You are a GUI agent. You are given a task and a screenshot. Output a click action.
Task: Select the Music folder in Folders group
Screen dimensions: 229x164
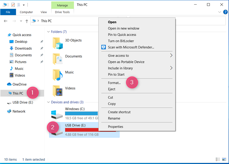(x=63, y=75)
